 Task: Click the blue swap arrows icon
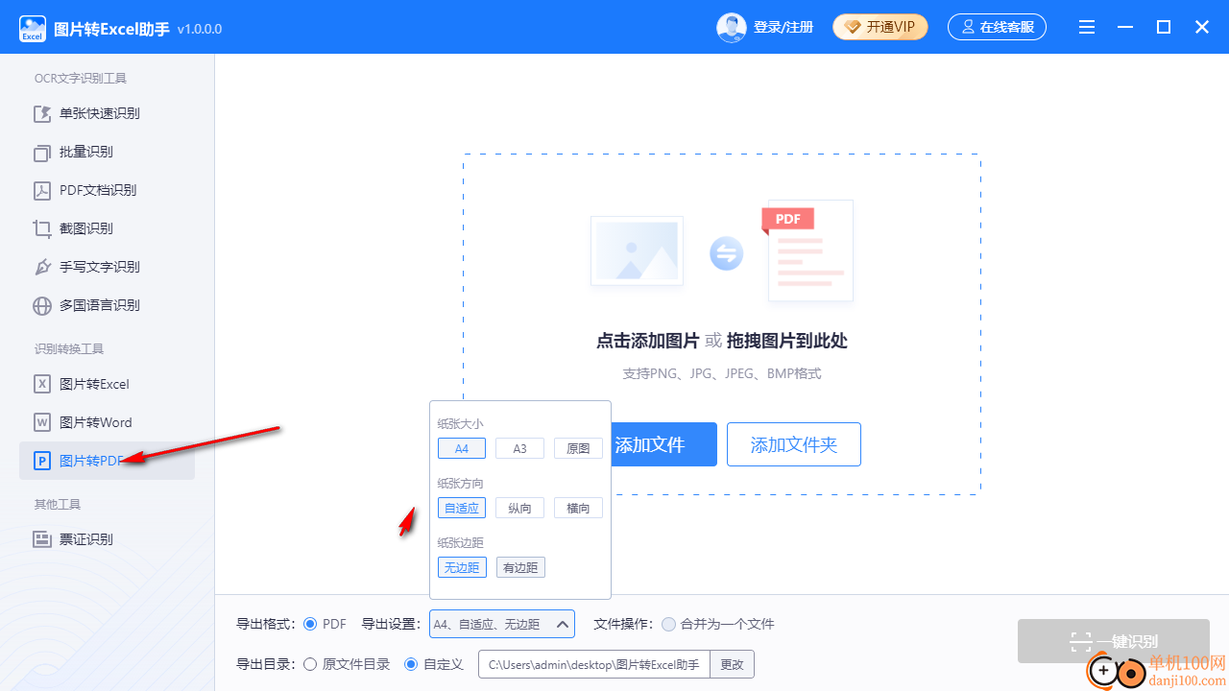[x=727, y=253]
